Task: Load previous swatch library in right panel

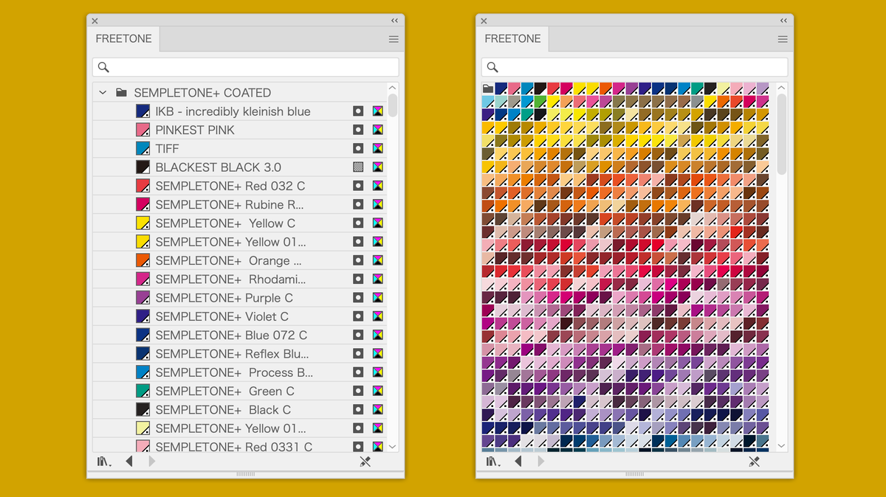Action: 518,462
